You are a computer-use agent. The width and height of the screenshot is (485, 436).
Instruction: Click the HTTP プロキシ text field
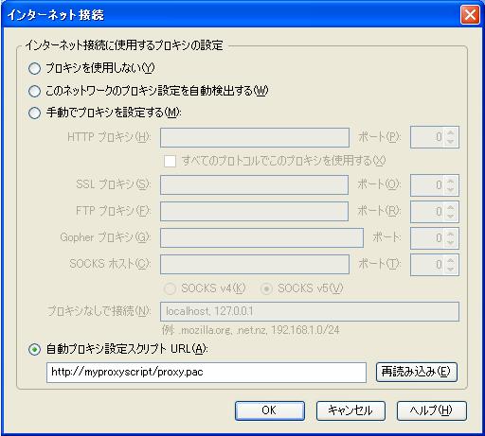[x=255, y=137]
